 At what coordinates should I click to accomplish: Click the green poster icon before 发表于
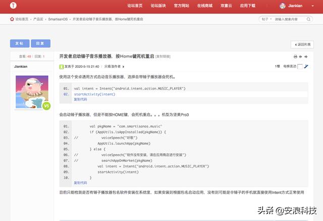(62, 67)
